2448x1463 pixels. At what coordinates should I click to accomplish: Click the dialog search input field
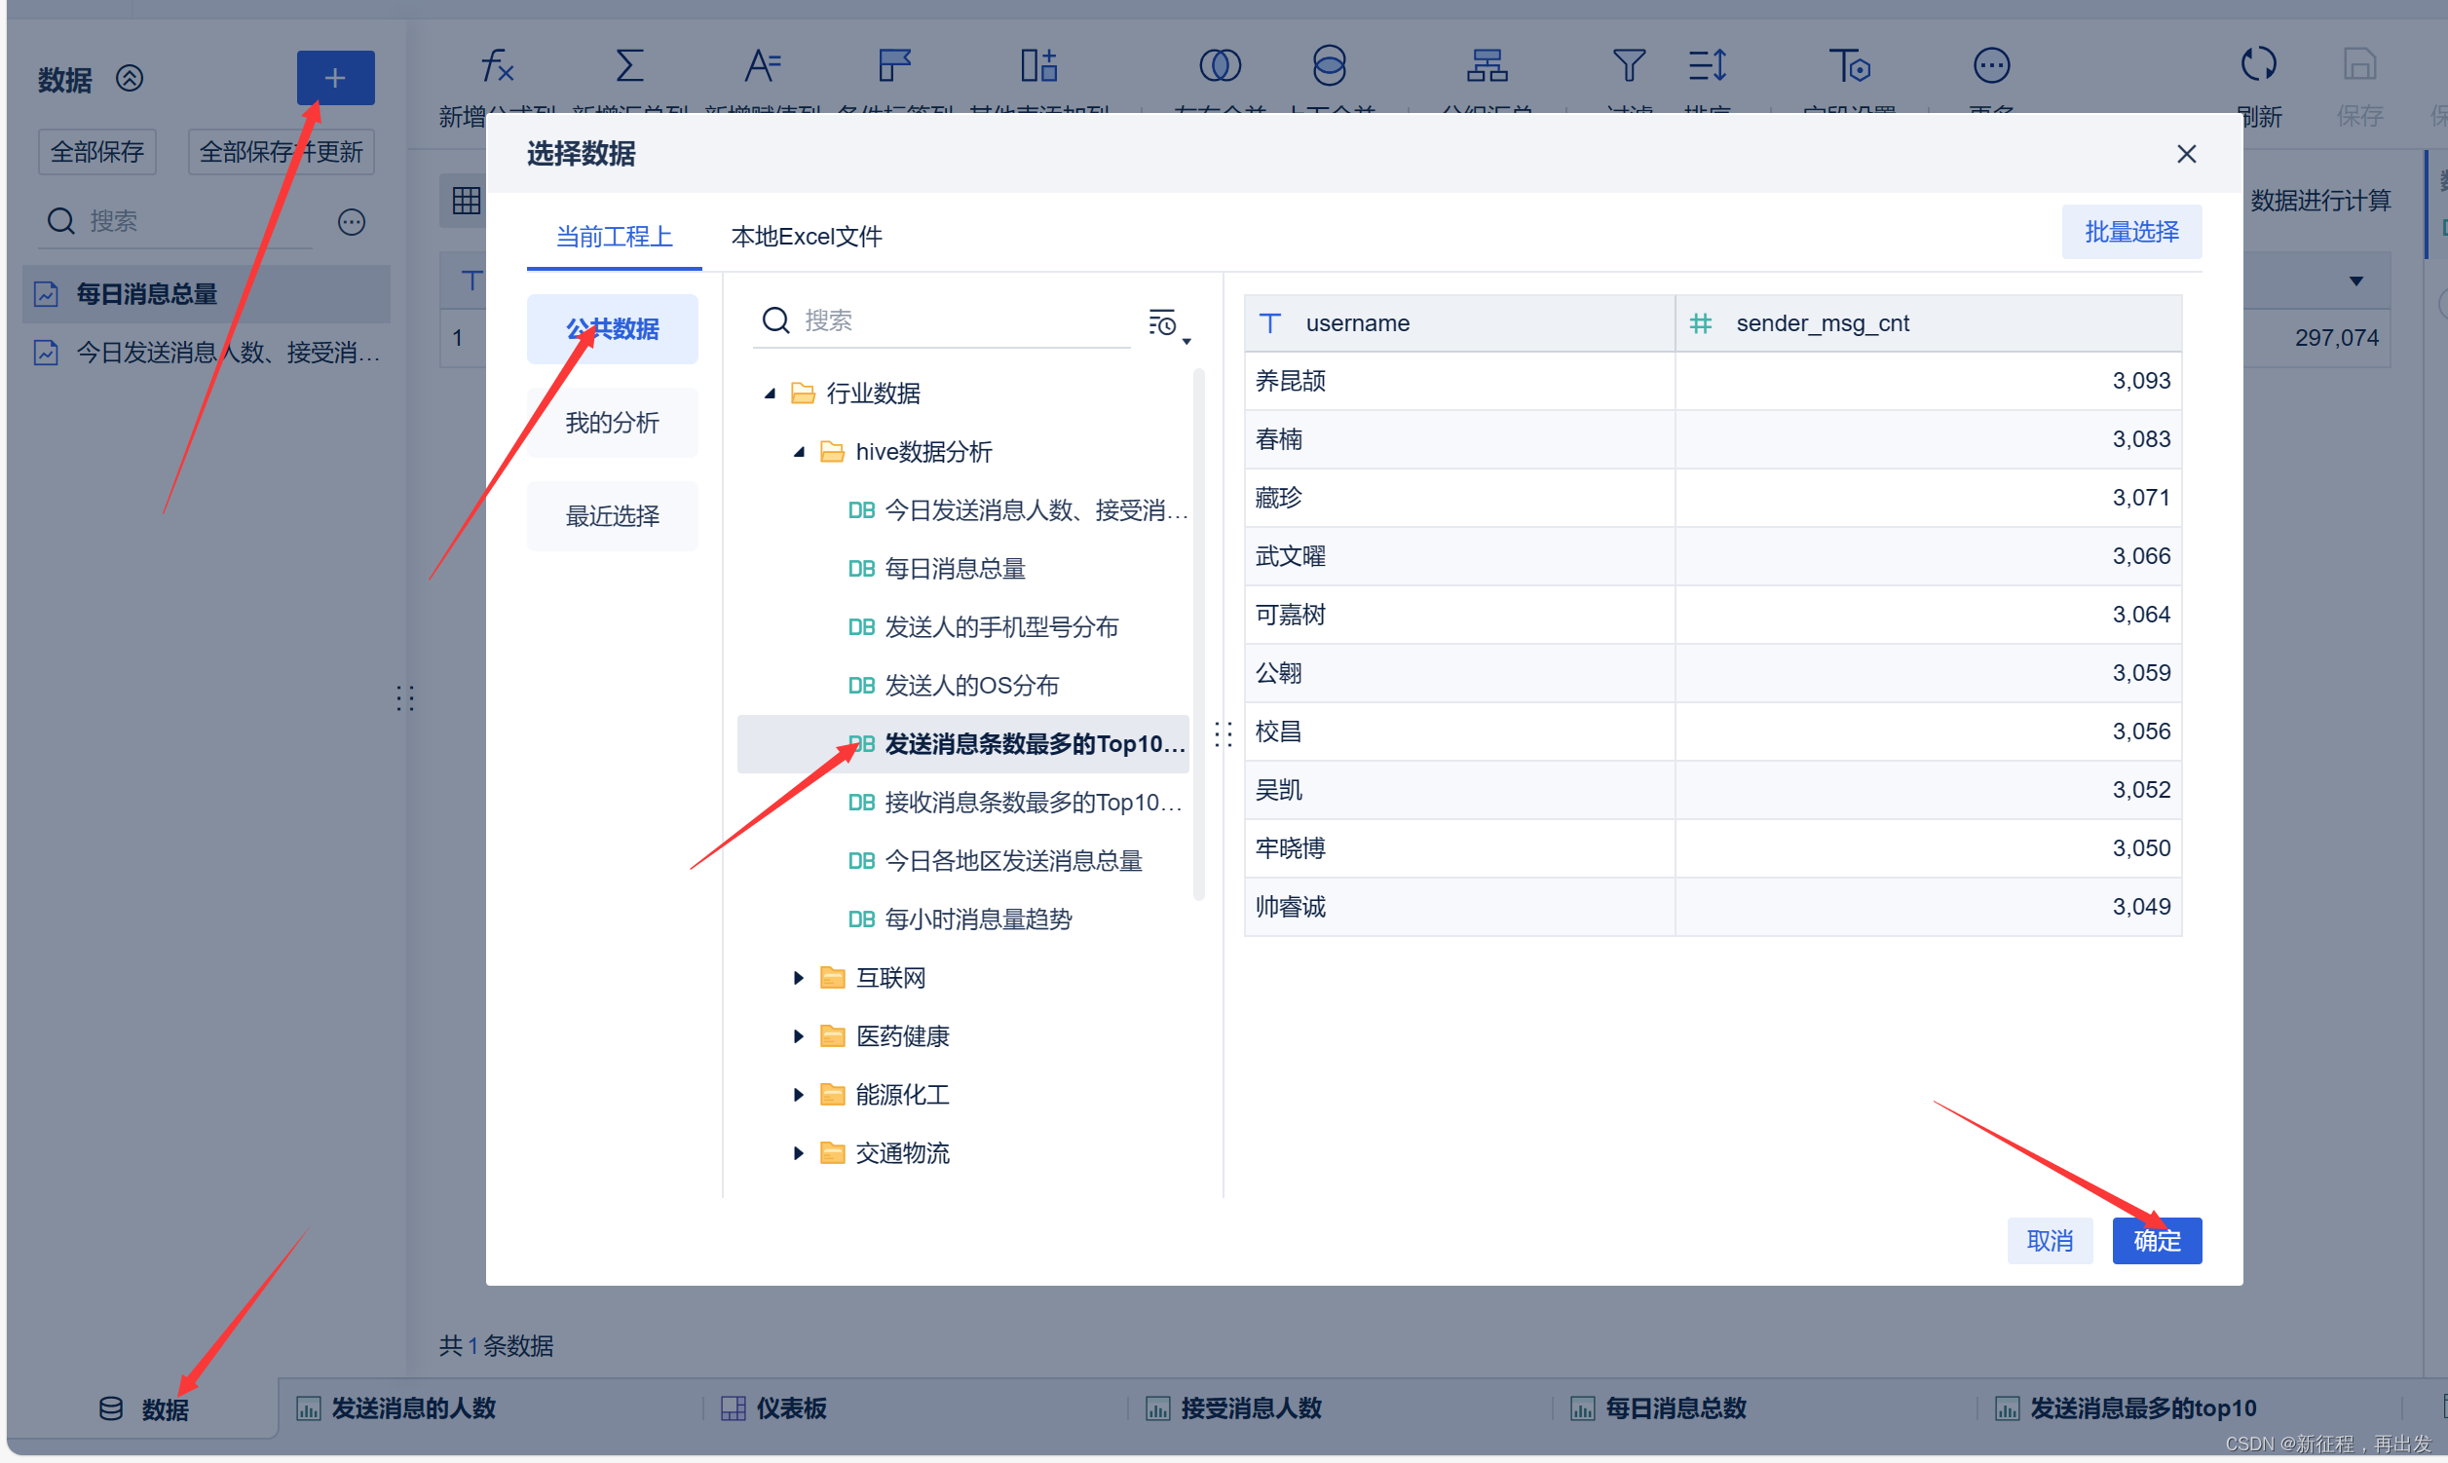pyautogui.click(x=944, y=320)
